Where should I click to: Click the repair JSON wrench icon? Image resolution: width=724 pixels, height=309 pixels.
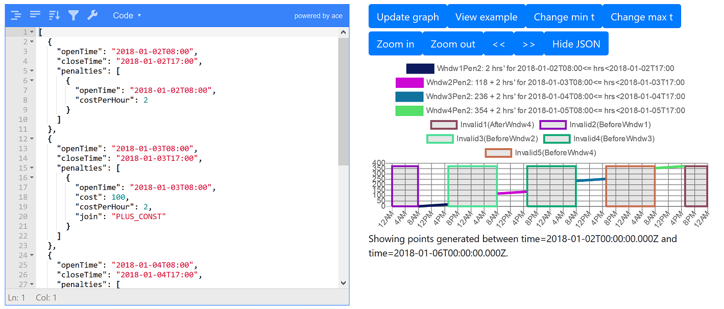[x=92, y=15]
